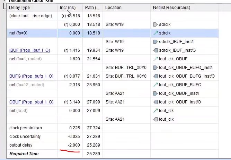Viewport: 231px width, 160px height.
Task: Click the 0.225 clock pessimism value
Action: coord(74,128)
